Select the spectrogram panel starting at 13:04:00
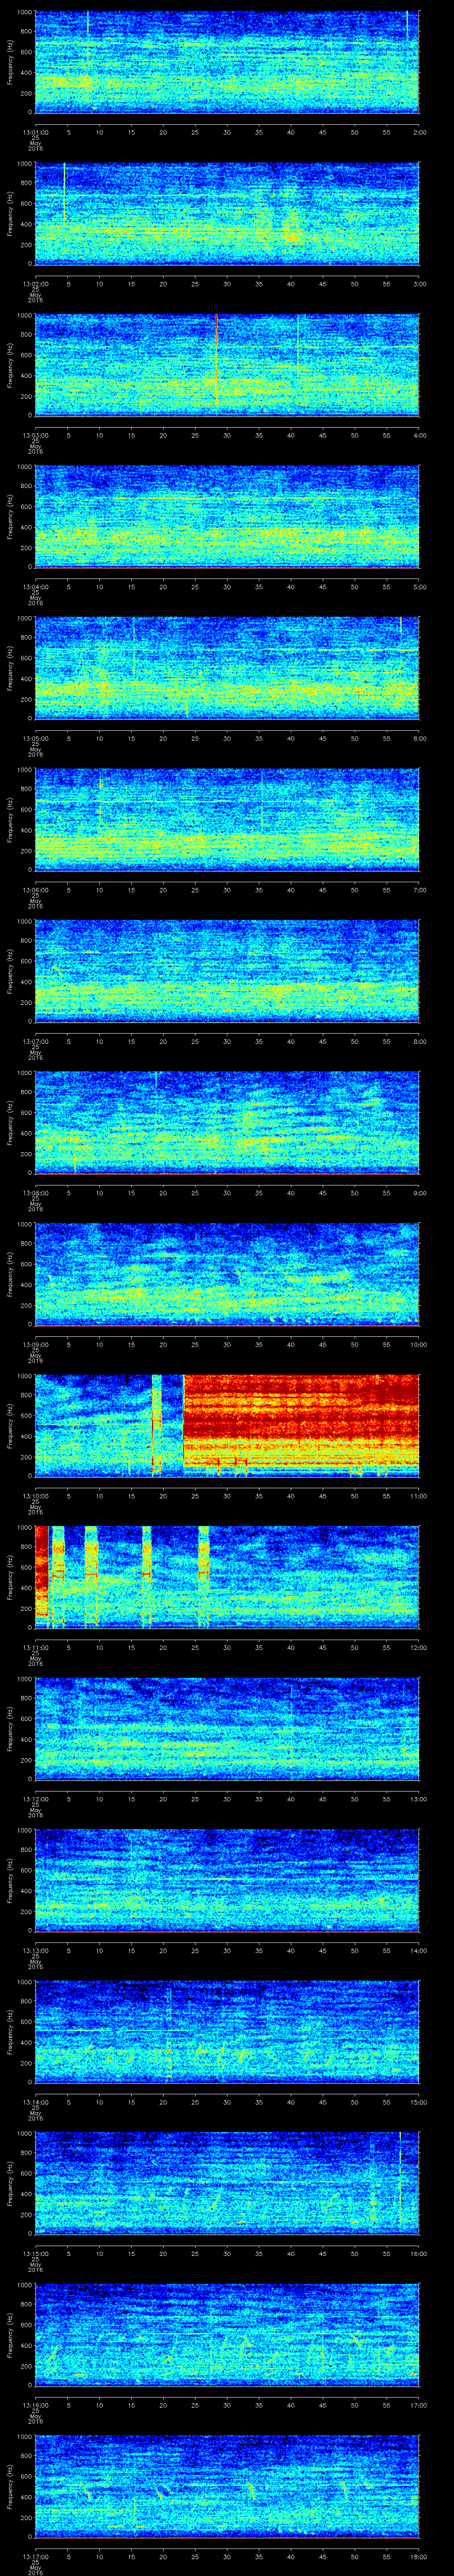Image resolution: width=454 pixels, height=2576 pixels. tap(227, 516)
